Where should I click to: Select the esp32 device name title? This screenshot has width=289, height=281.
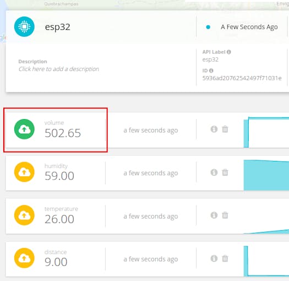[57, 27]
